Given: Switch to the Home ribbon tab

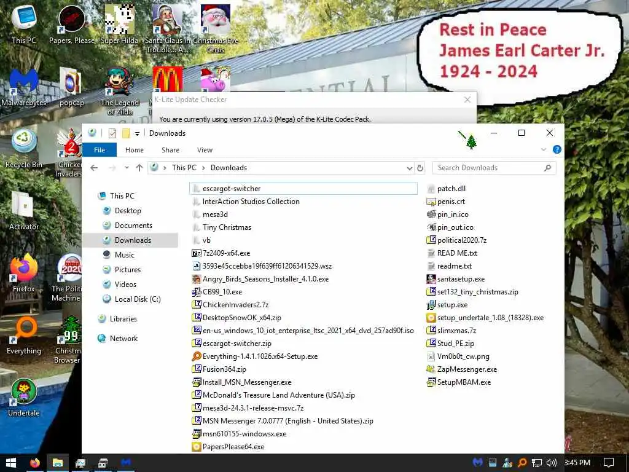Looking at the screenshot, I should point(135,150).
